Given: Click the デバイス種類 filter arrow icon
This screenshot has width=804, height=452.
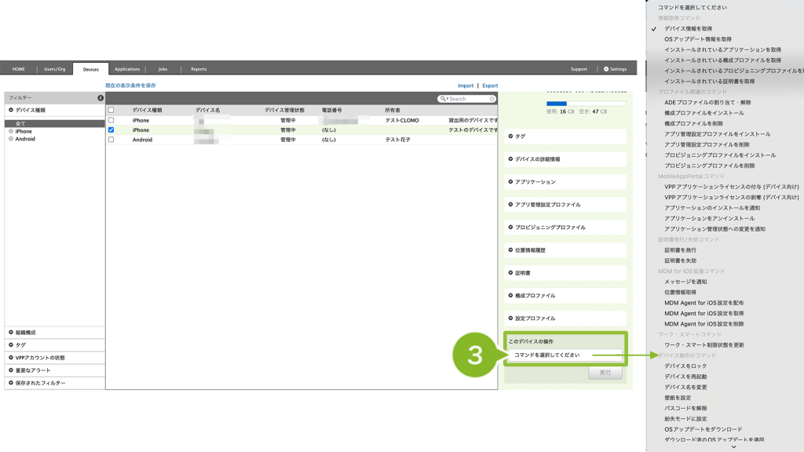Looking at the screenshot, I should pyautogui.click(x=11, y=110).
